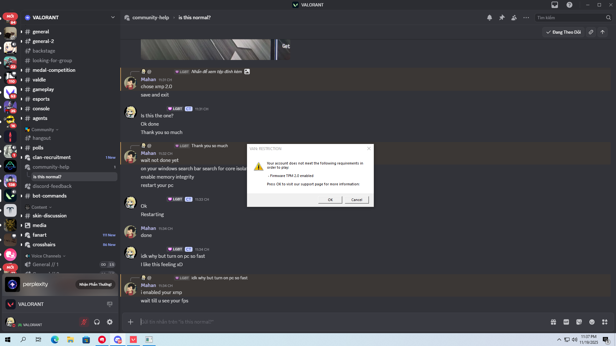Open the volume control in system tray
616x346 pixels.
coord(575,340)
